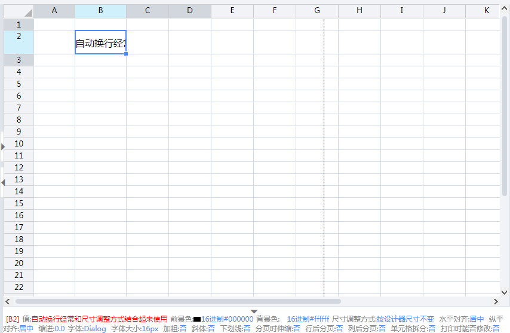Click the select-all corner triangle

click(x=27, y=12)
